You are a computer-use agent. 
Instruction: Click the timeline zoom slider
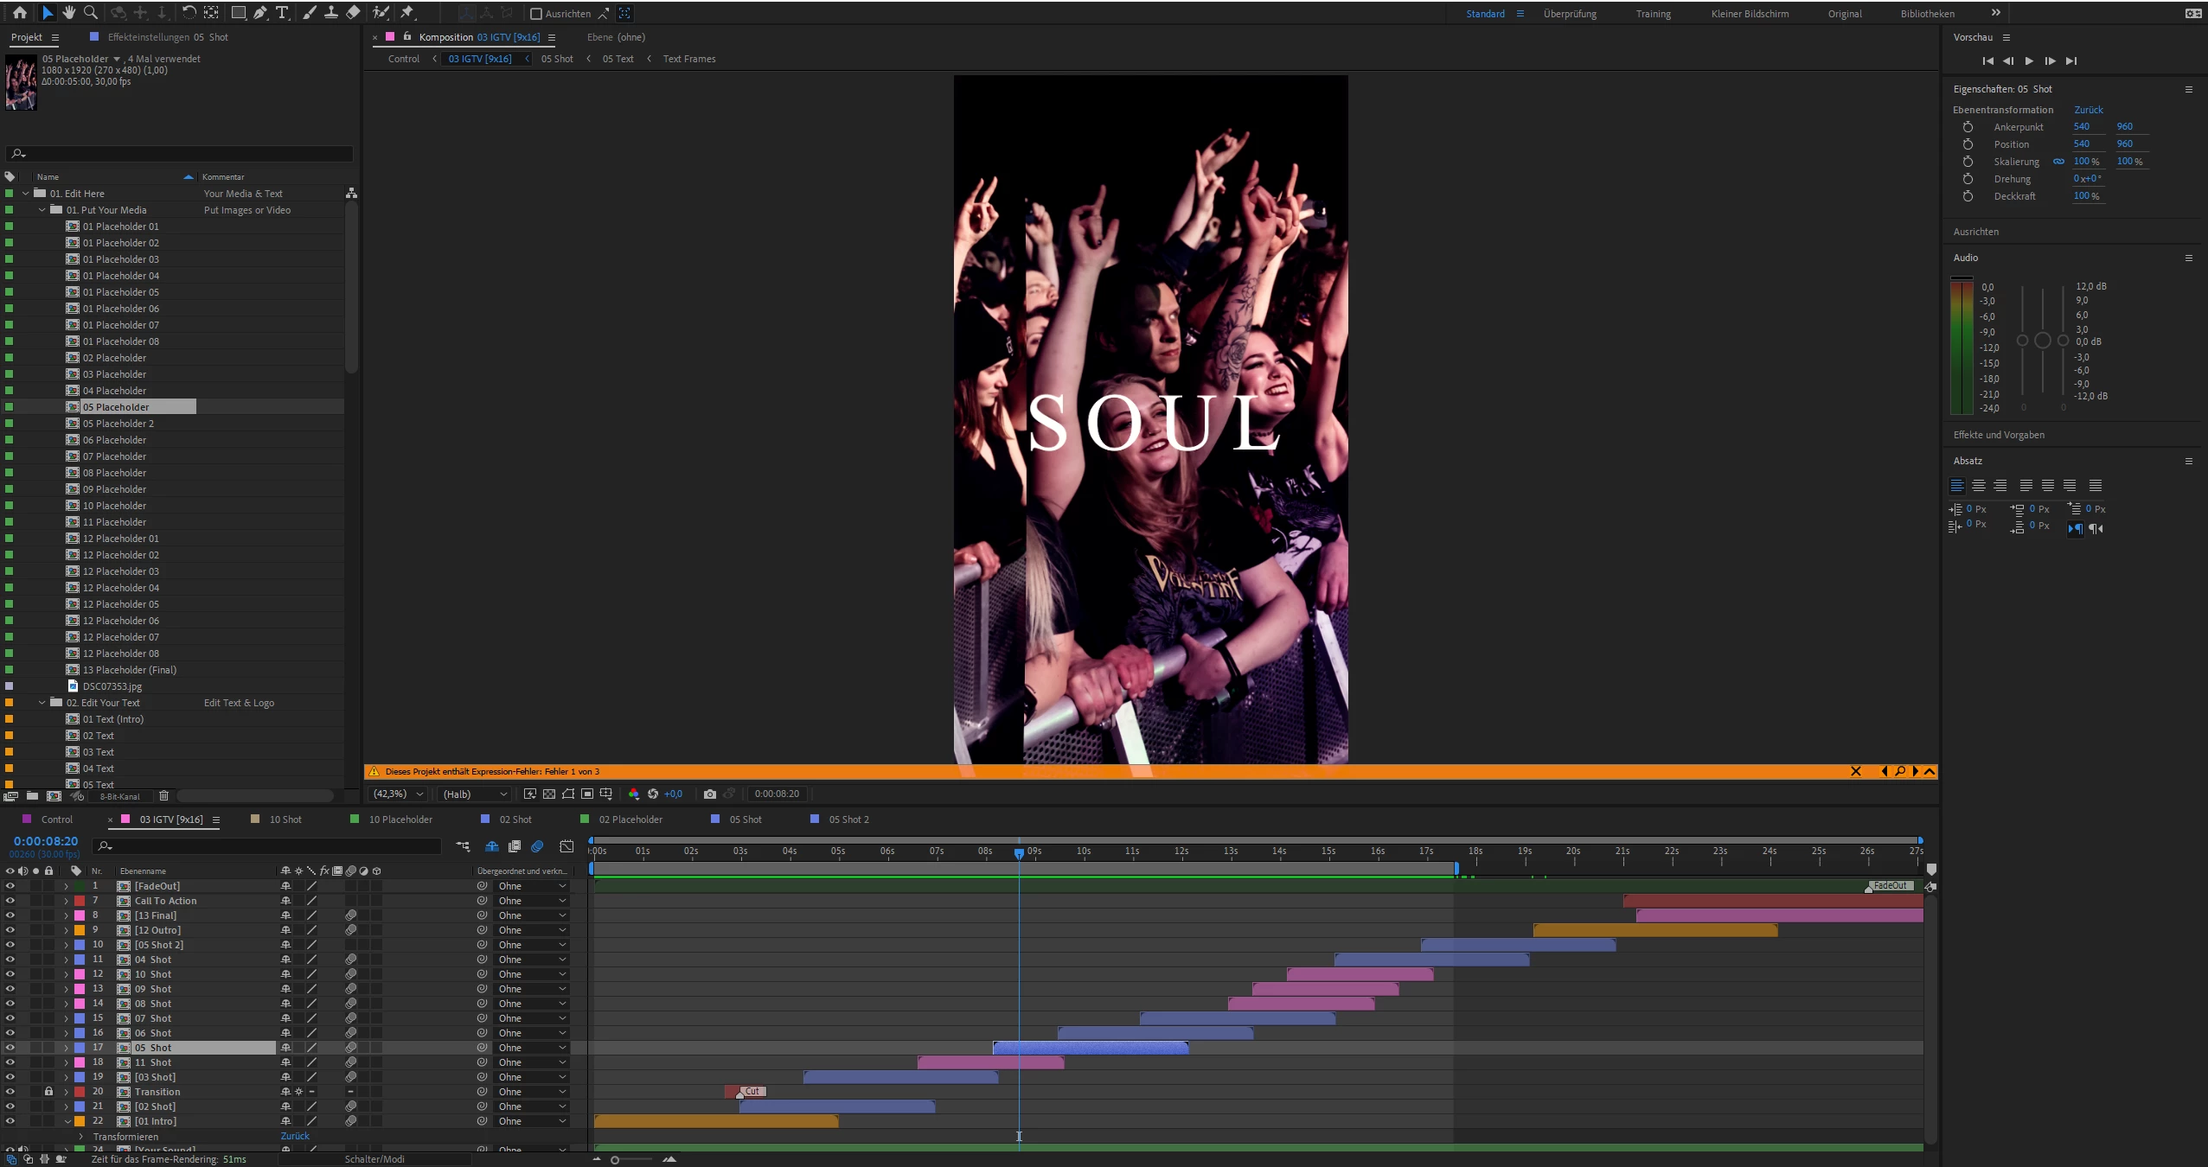point(615,1160)
